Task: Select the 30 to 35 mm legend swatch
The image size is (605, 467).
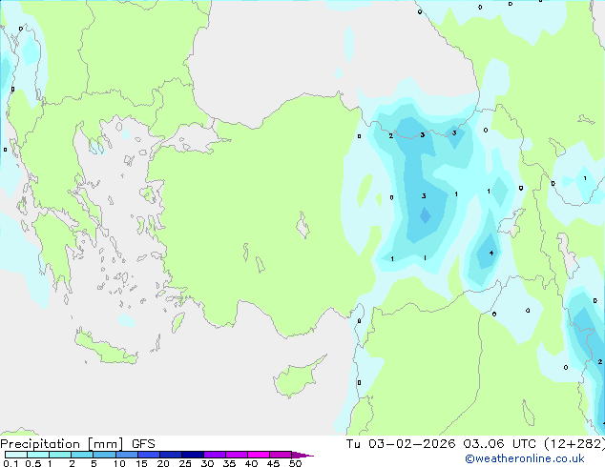Action: 214,455
